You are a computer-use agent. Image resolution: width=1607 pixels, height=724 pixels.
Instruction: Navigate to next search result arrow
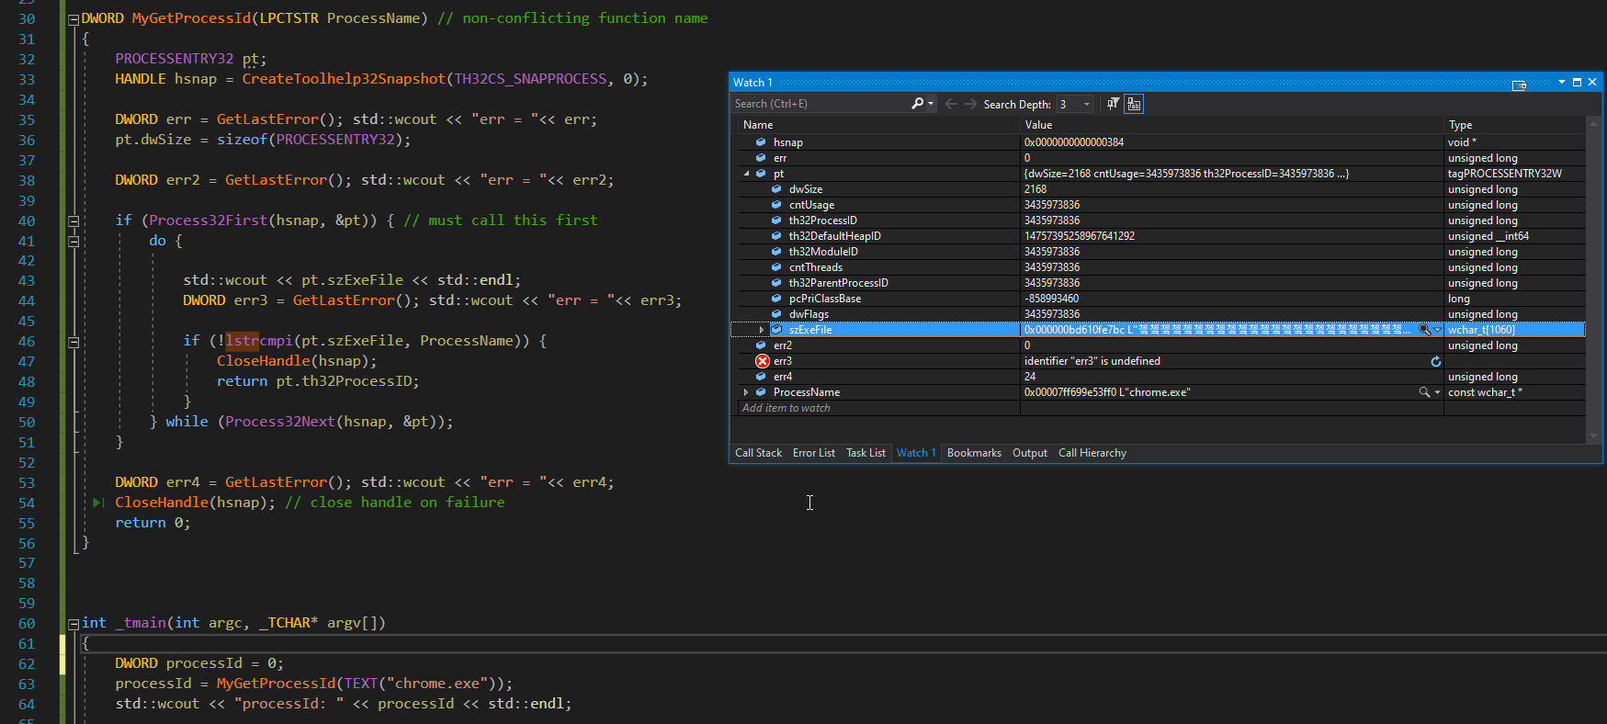[x=970, y=104]
